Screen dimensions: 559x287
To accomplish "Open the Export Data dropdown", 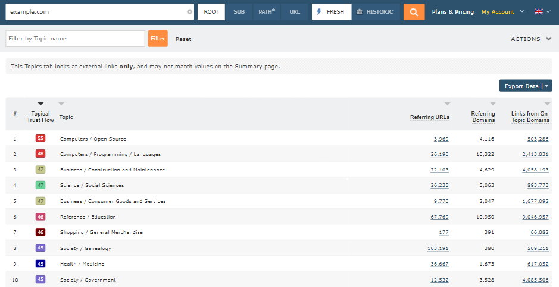I will 526,86.
